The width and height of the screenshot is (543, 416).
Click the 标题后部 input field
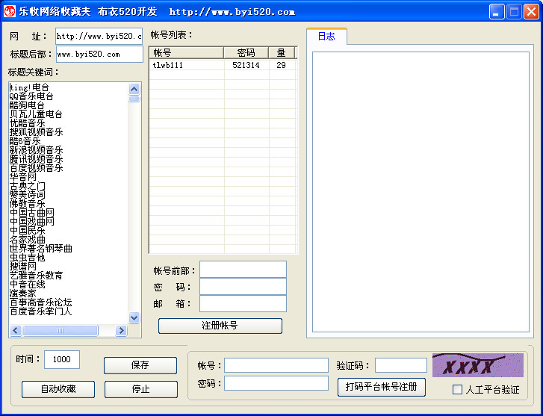point(99,54)
